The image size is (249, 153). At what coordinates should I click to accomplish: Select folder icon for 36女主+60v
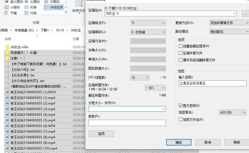pos(7,47)
